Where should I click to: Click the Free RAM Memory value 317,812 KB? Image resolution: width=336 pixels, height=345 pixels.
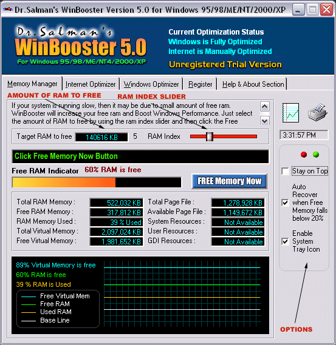[117, 212]
